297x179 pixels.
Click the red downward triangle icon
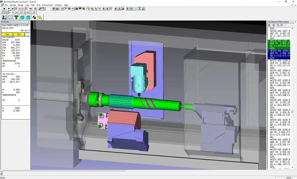[x=80, y=9]
